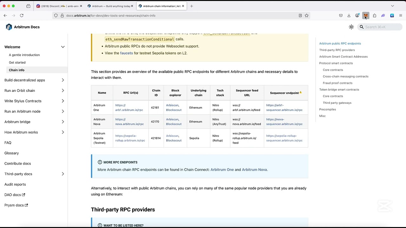
Task: Jump to Third-party RPC providers in contents
Action: [337, 50]
